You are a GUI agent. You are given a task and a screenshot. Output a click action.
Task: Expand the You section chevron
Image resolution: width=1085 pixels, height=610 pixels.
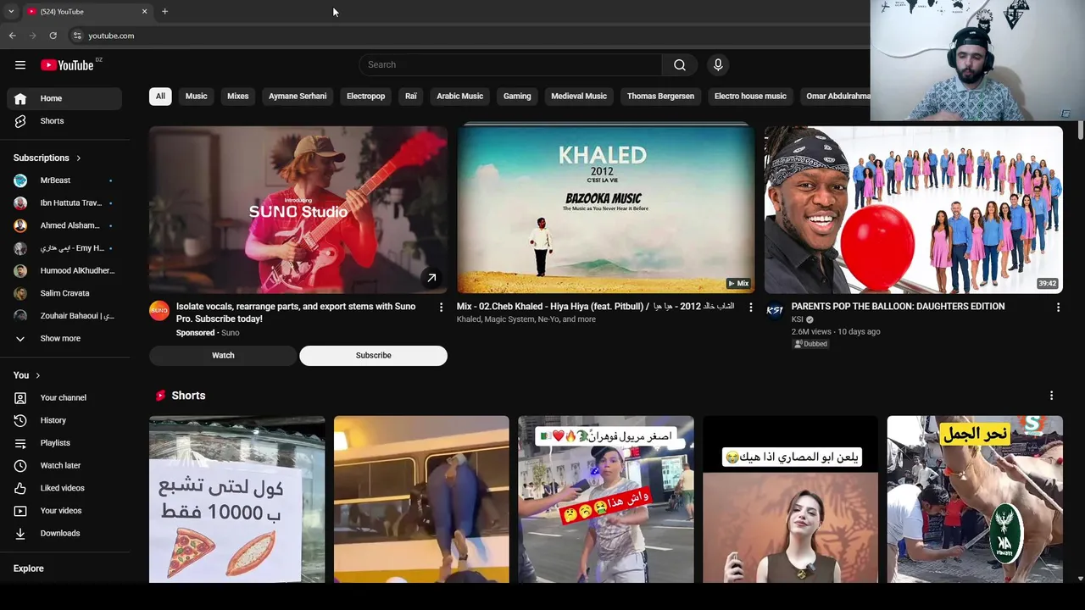click(x=37, y=375)
